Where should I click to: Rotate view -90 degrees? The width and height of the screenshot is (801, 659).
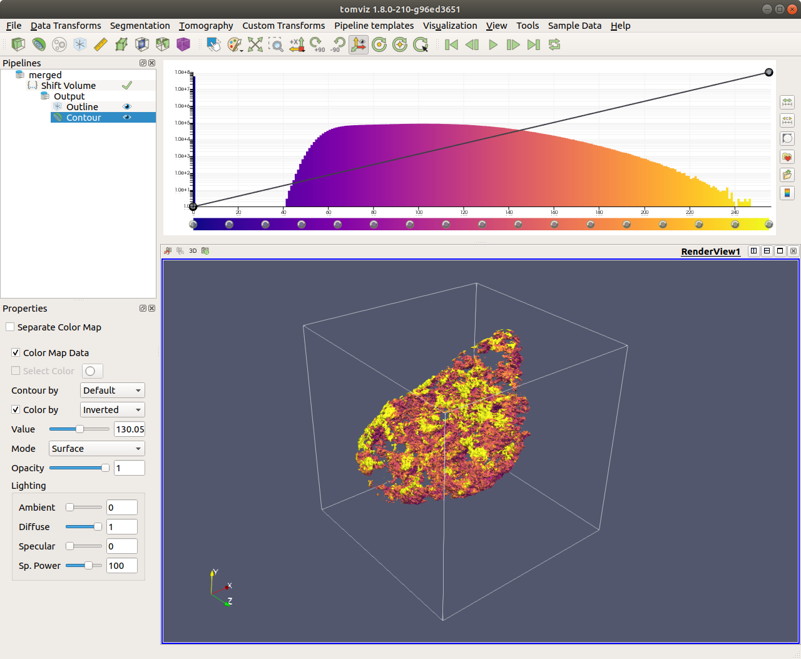click(338, 44)
